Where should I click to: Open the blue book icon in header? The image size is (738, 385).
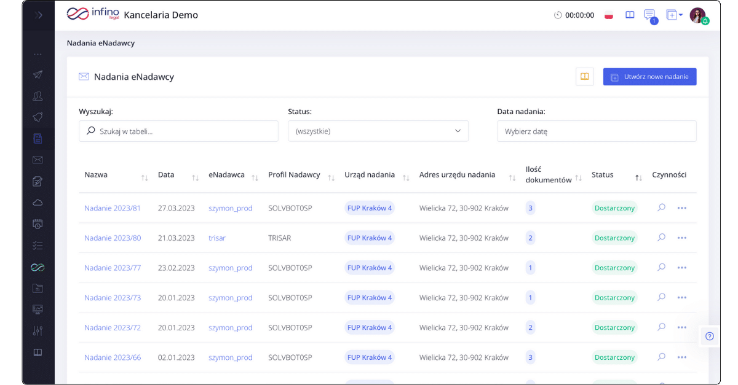(x=630, y=15)
